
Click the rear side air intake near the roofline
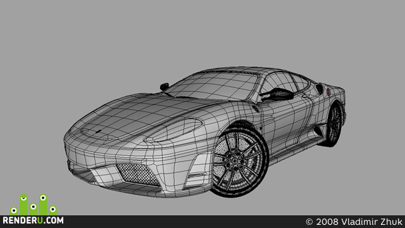coord(320,89)
